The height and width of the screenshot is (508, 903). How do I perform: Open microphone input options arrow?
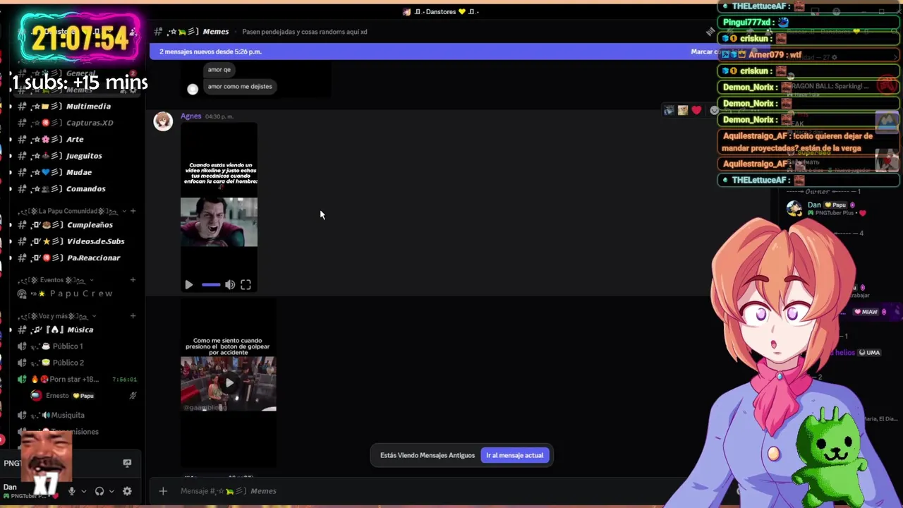pos(83,491)
